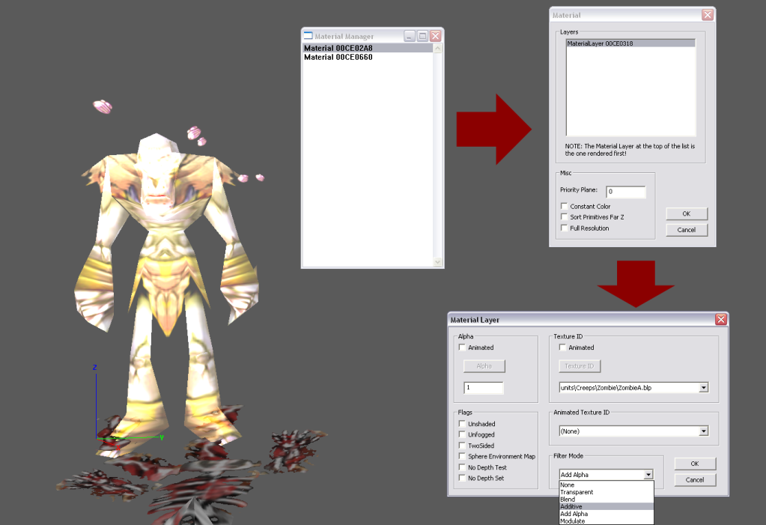Enable the Full Resolution checkbox
This screenshot has height=525, width=766.
tap(565, 228)
